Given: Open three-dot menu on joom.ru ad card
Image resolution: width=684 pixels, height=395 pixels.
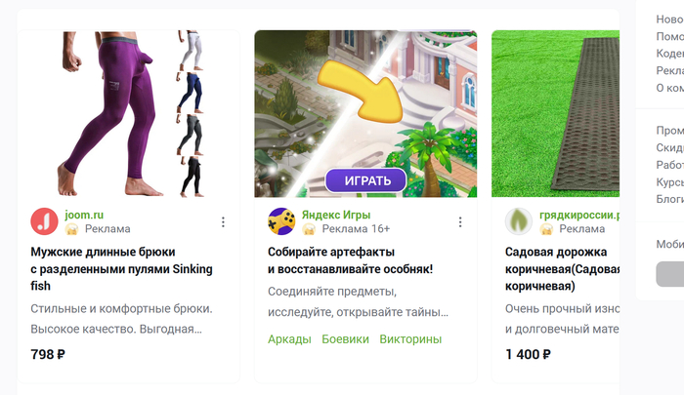Looking at the screenshot, I should 223,222.
